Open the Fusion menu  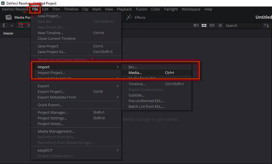coord(141,9)
